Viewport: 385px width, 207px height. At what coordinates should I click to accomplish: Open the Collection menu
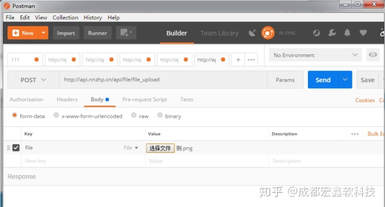click(x=65, y=18)
